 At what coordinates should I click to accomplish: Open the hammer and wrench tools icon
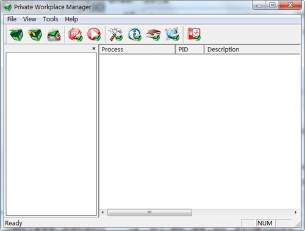115,34
